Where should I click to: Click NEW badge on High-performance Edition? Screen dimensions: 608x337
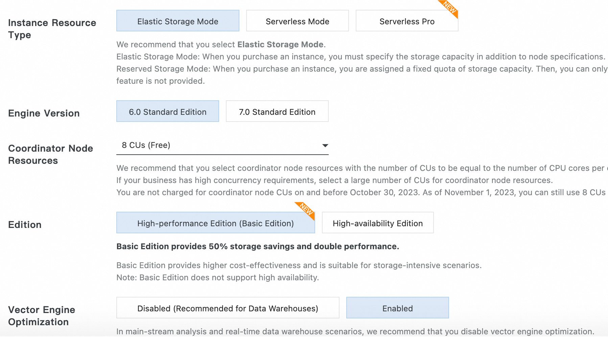(306, 209)
